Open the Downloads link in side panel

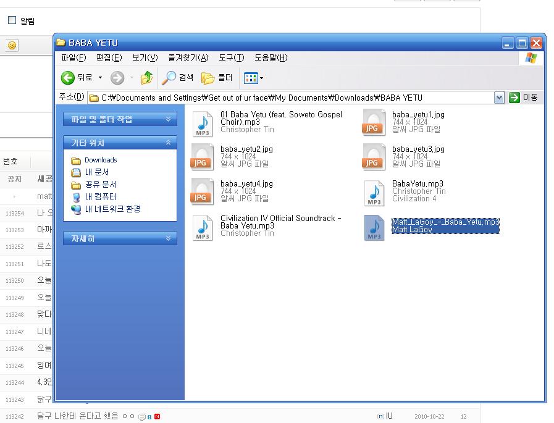pos(101,160)
